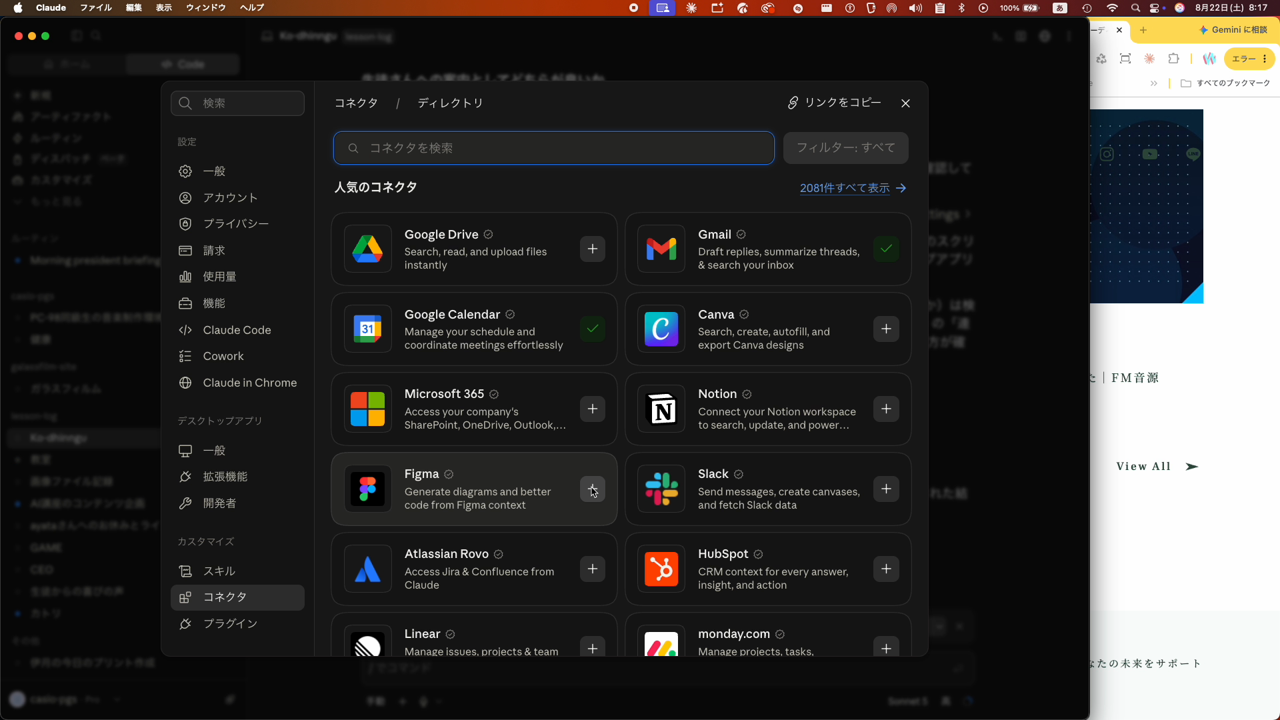Open Claude in Chrome settings
1280x720 pixels.
[x=237, y=383]
